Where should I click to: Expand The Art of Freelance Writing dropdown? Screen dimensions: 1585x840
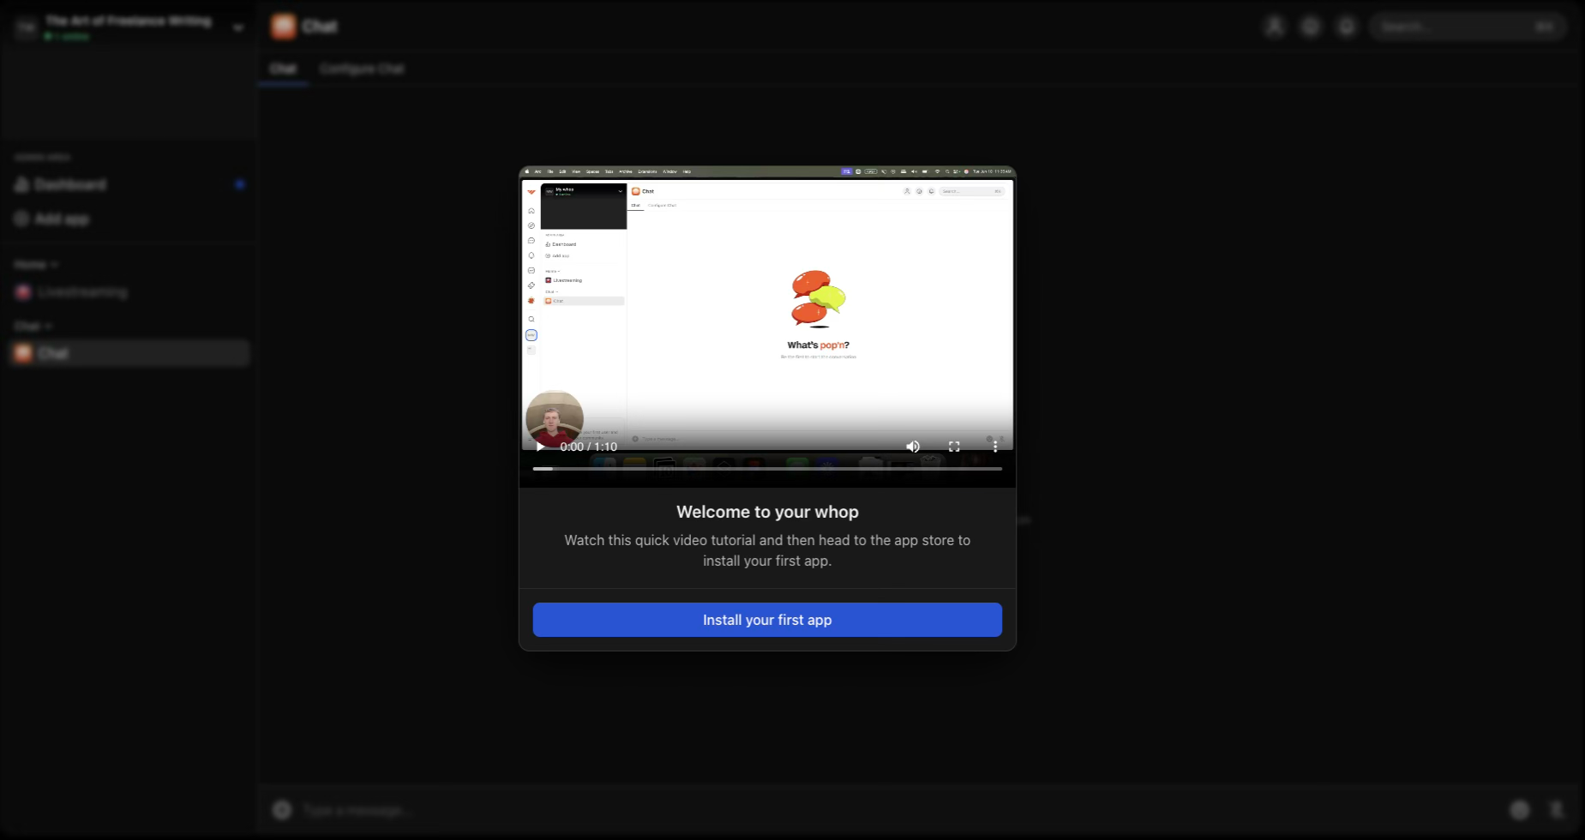point(237,27)
